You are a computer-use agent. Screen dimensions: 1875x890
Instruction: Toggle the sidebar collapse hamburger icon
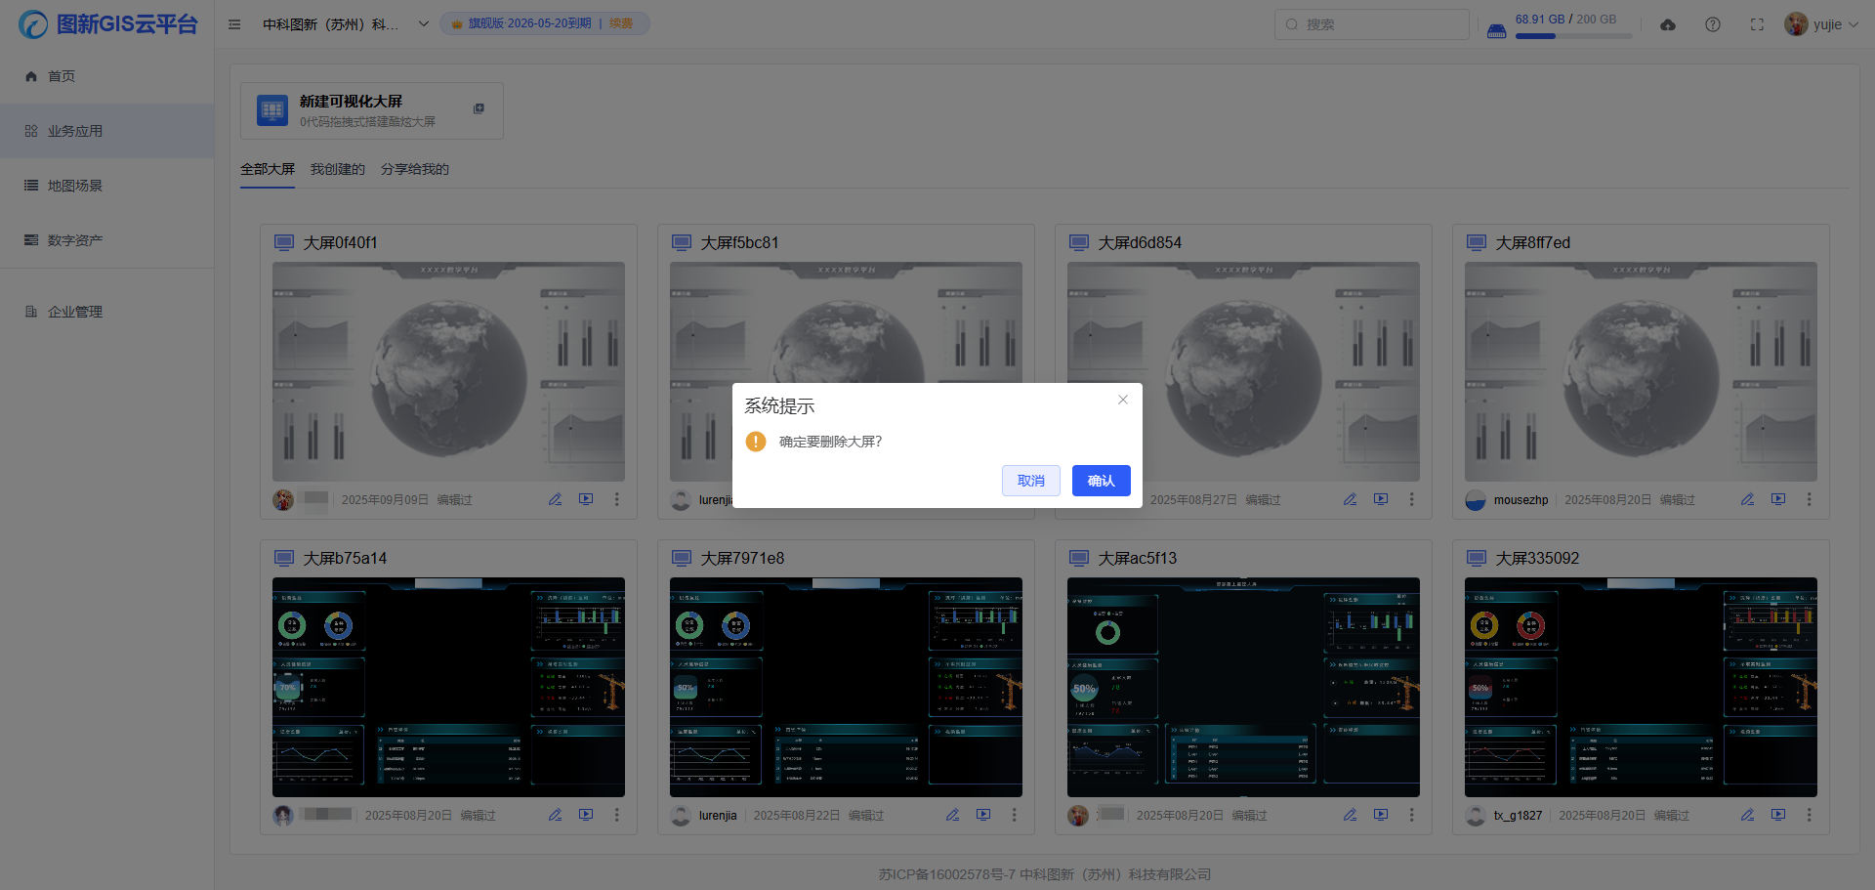(x=234, y=24)
